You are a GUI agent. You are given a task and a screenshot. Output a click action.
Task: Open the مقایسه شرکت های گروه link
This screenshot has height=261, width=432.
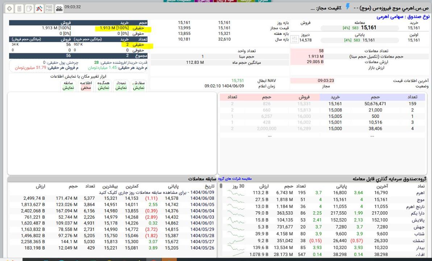(236, 179)
